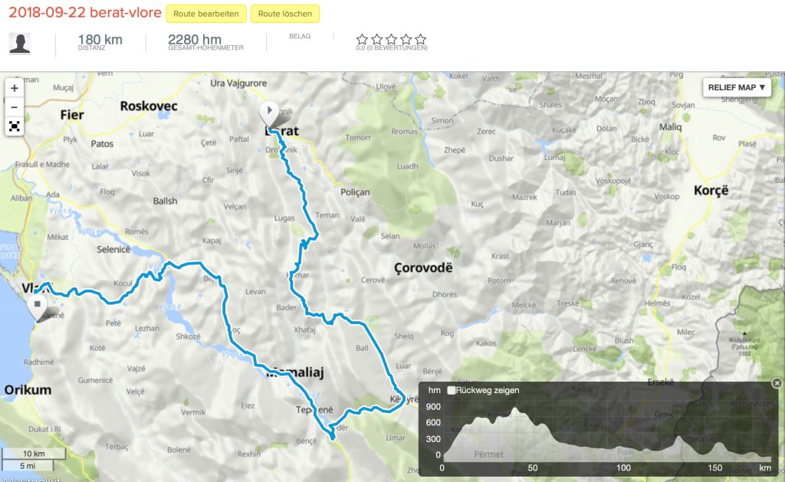The image size is (785, 482).
Task: Rate the route one star
Action: (x=362, y=39)
